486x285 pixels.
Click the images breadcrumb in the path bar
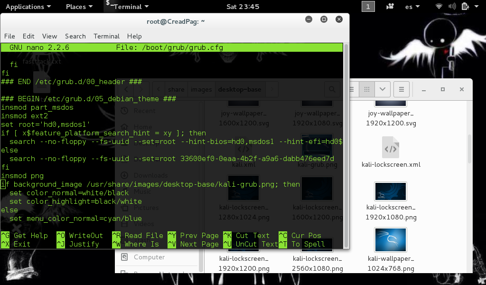point(201,89)
